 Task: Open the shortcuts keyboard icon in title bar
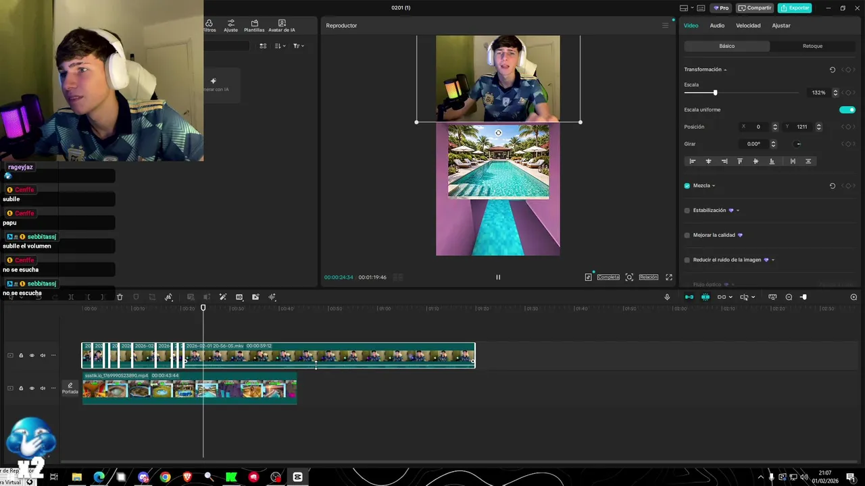click(x=701, y=8)
